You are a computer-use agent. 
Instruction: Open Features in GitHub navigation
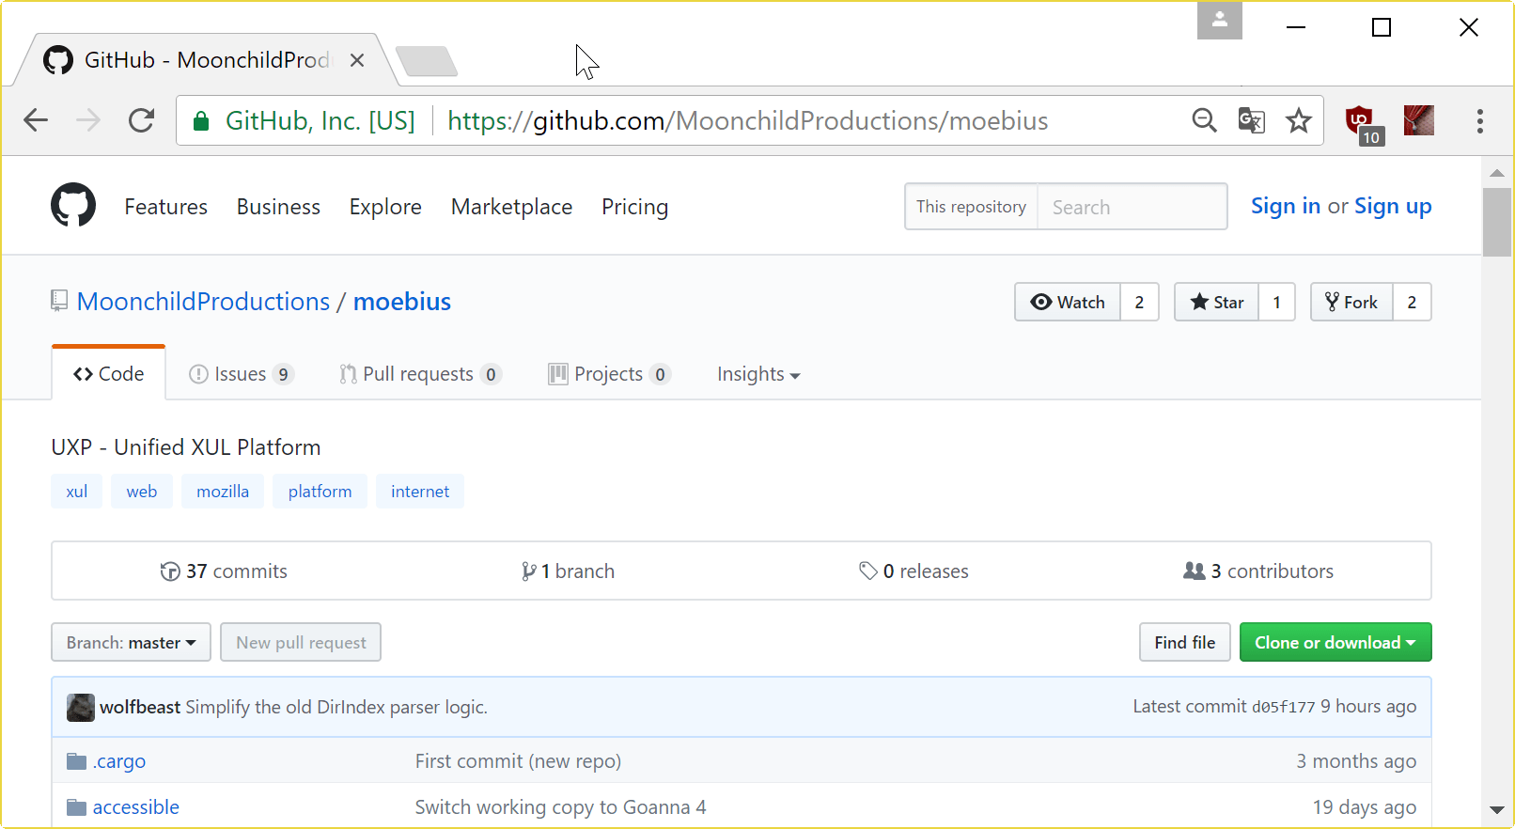click(x=166, y=207)
